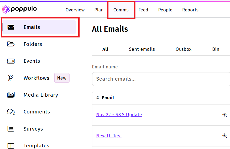This screenshot has height=149, width=230.
Task: Open the Nov 22 - S&S Update link
Action: (x=119, y=115)
